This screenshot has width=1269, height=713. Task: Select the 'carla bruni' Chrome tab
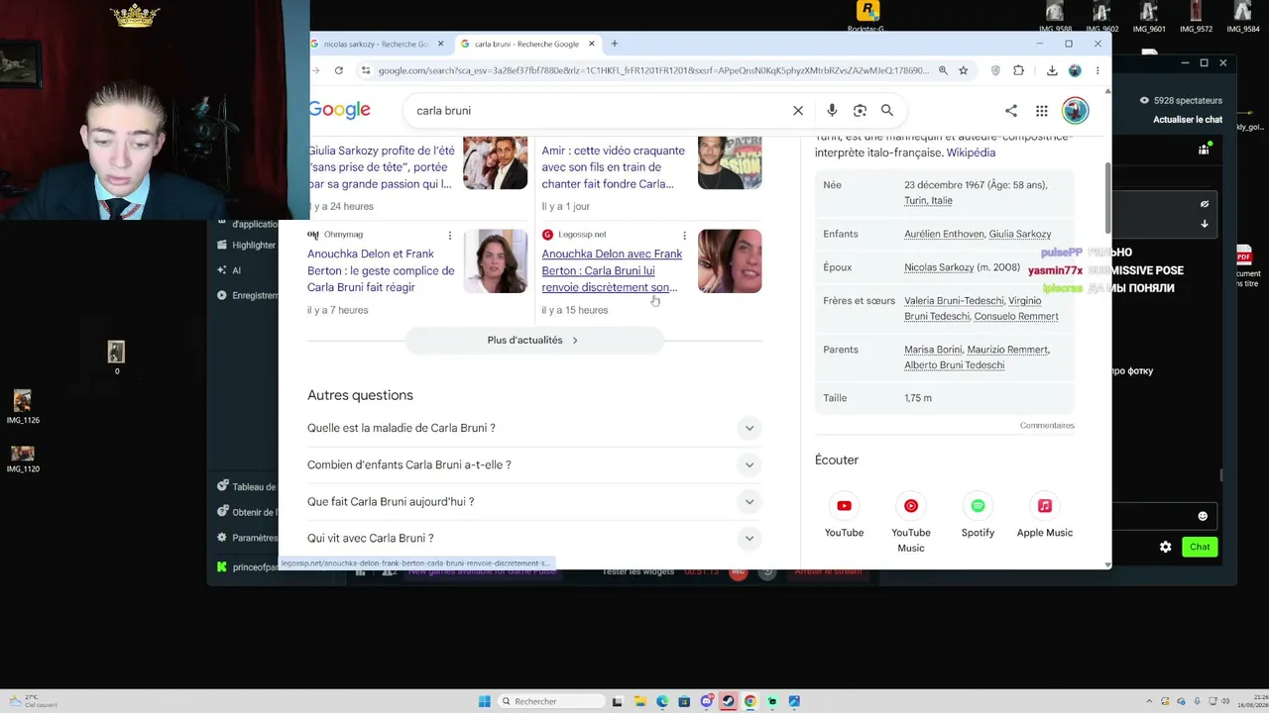pyautogui.click(x=527, y=44)
